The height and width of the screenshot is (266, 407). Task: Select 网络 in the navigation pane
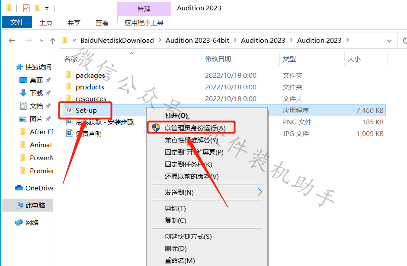[32, 222]
